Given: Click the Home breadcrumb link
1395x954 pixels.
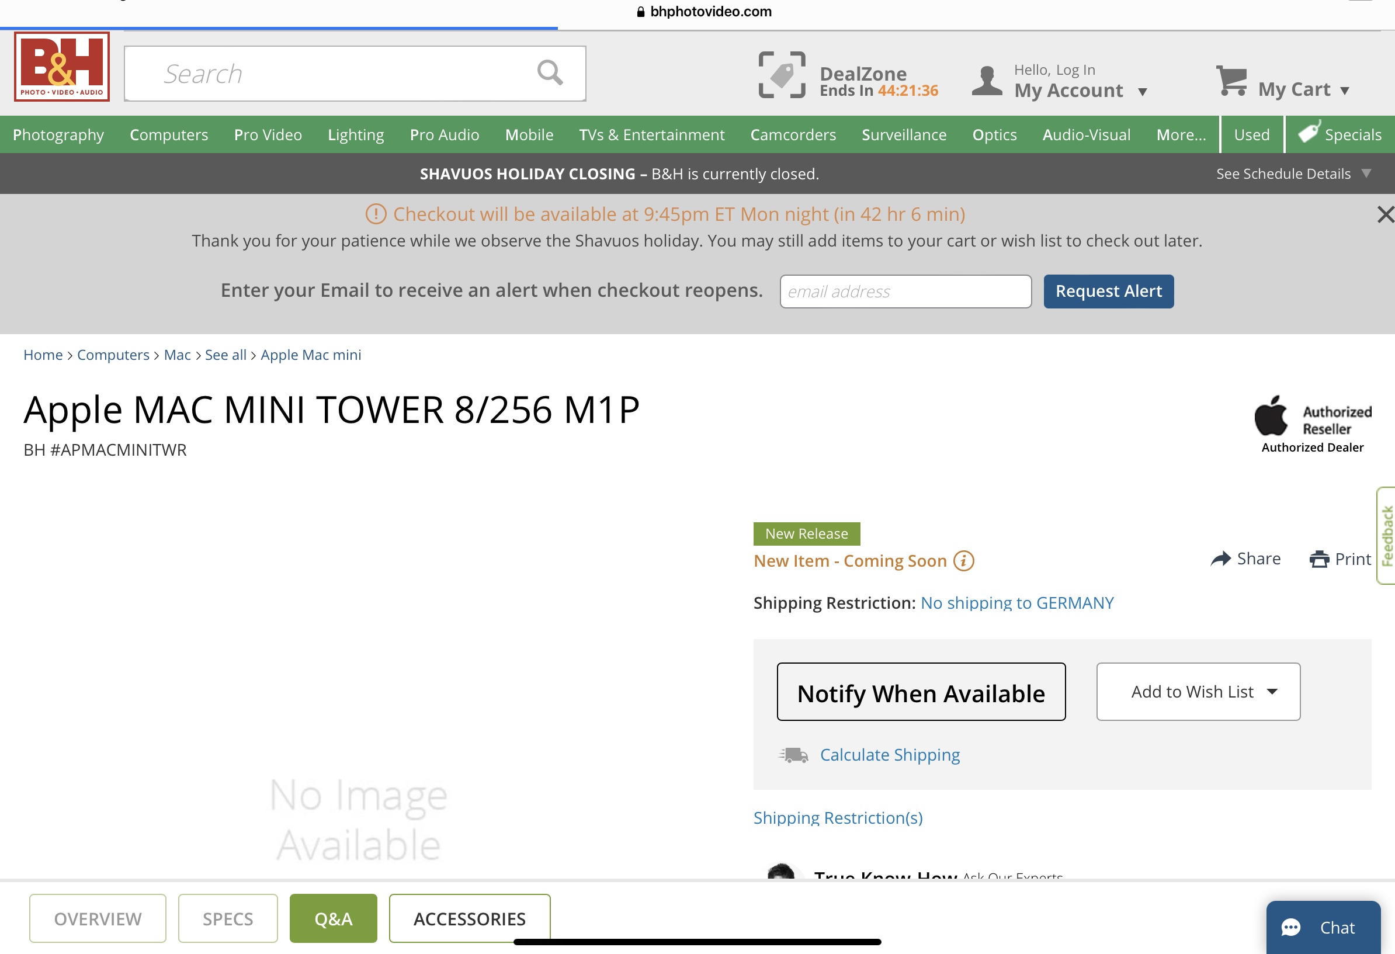Looking at the screenshot, I should click(x=43, y=355).
